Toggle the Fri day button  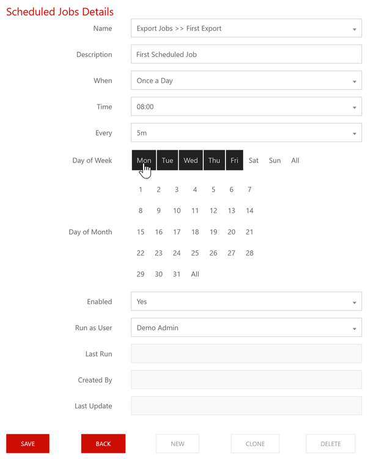click(235, 160)
